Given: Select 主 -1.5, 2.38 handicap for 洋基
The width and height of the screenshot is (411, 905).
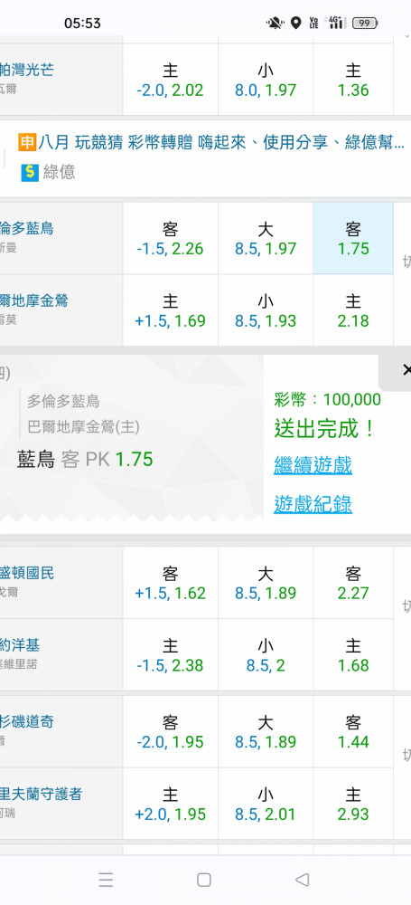Looking at the screenshot, I should (x=170, y=655).
